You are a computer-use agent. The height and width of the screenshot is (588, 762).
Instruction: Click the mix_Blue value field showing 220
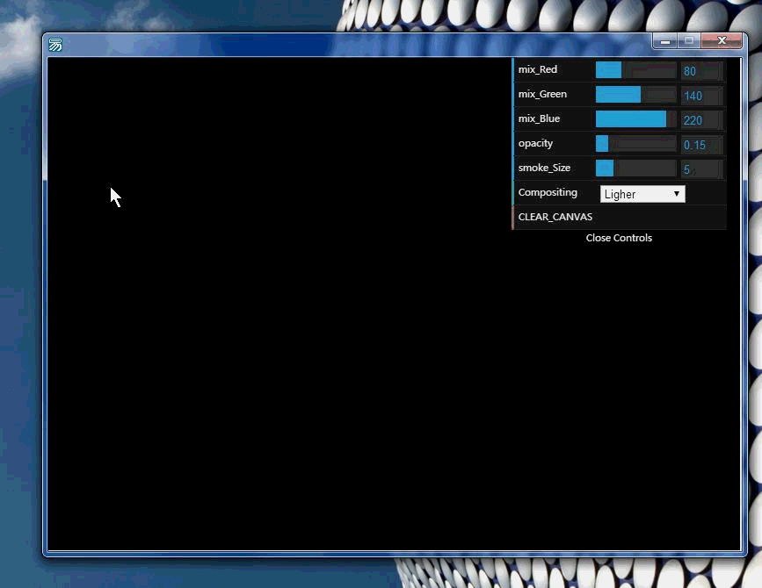tap(701, 120)
